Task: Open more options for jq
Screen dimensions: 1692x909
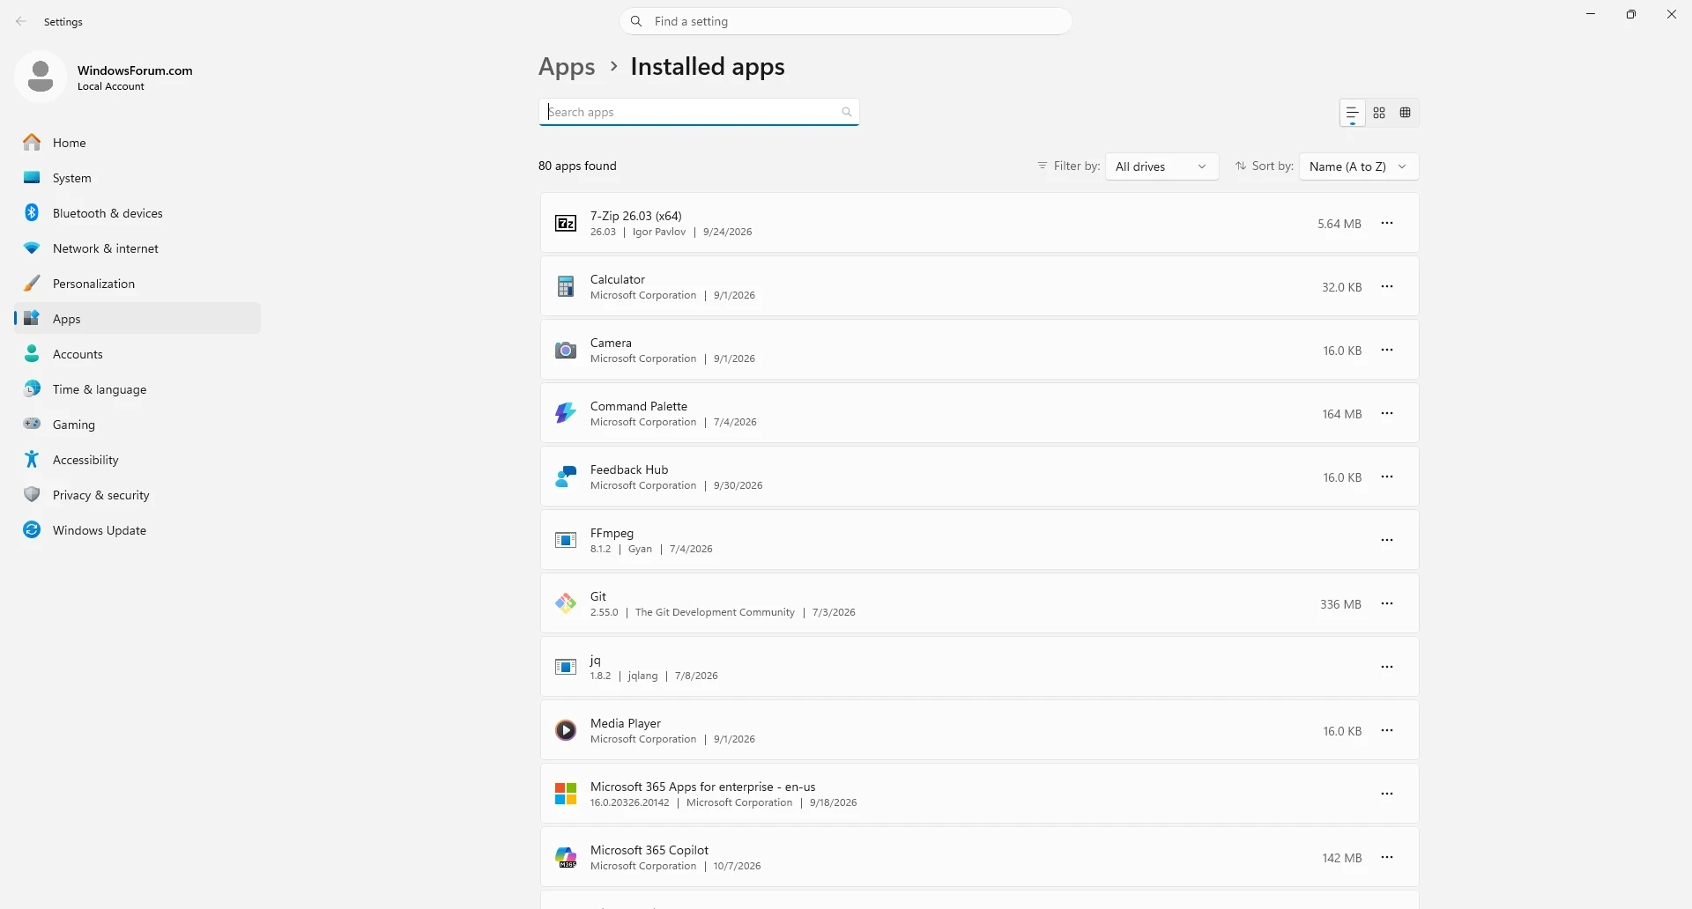Action: point(1387,668)
